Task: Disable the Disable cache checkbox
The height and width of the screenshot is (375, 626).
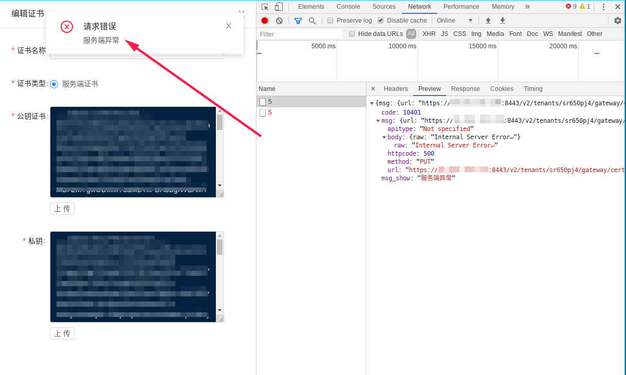Action: click(x=380, y=20)
